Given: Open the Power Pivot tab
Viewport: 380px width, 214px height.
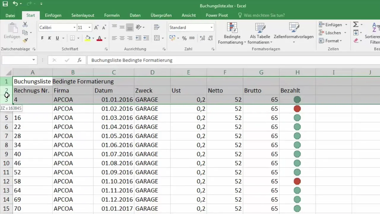Looking at the screenshot, I should pyautogui.click(x=217, y=15).
